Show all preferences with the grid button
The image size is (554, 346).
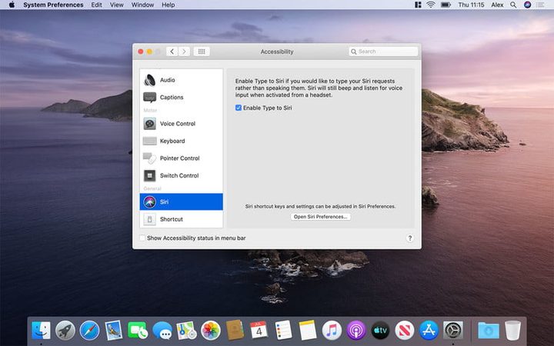202,52
